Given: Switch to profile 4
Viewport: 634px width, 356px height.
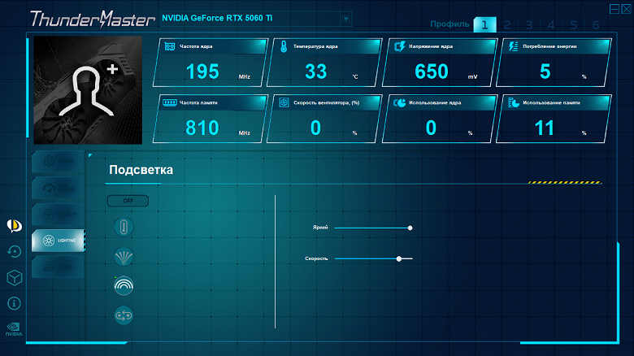Looking at the screenshot, I should [x=551, y=25].
